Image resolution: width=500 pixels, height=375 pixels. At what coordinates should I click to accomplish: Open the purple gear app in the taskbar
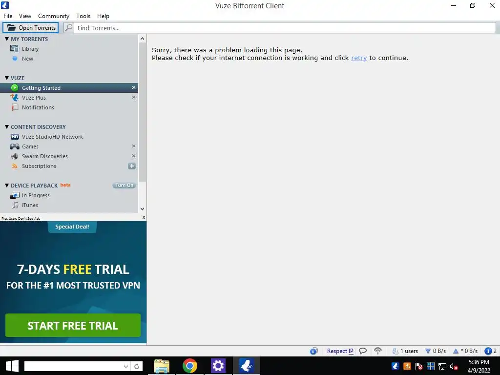pos(218,366)
